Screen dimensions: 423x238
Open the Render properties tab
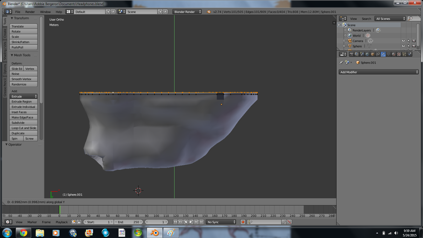351,54
